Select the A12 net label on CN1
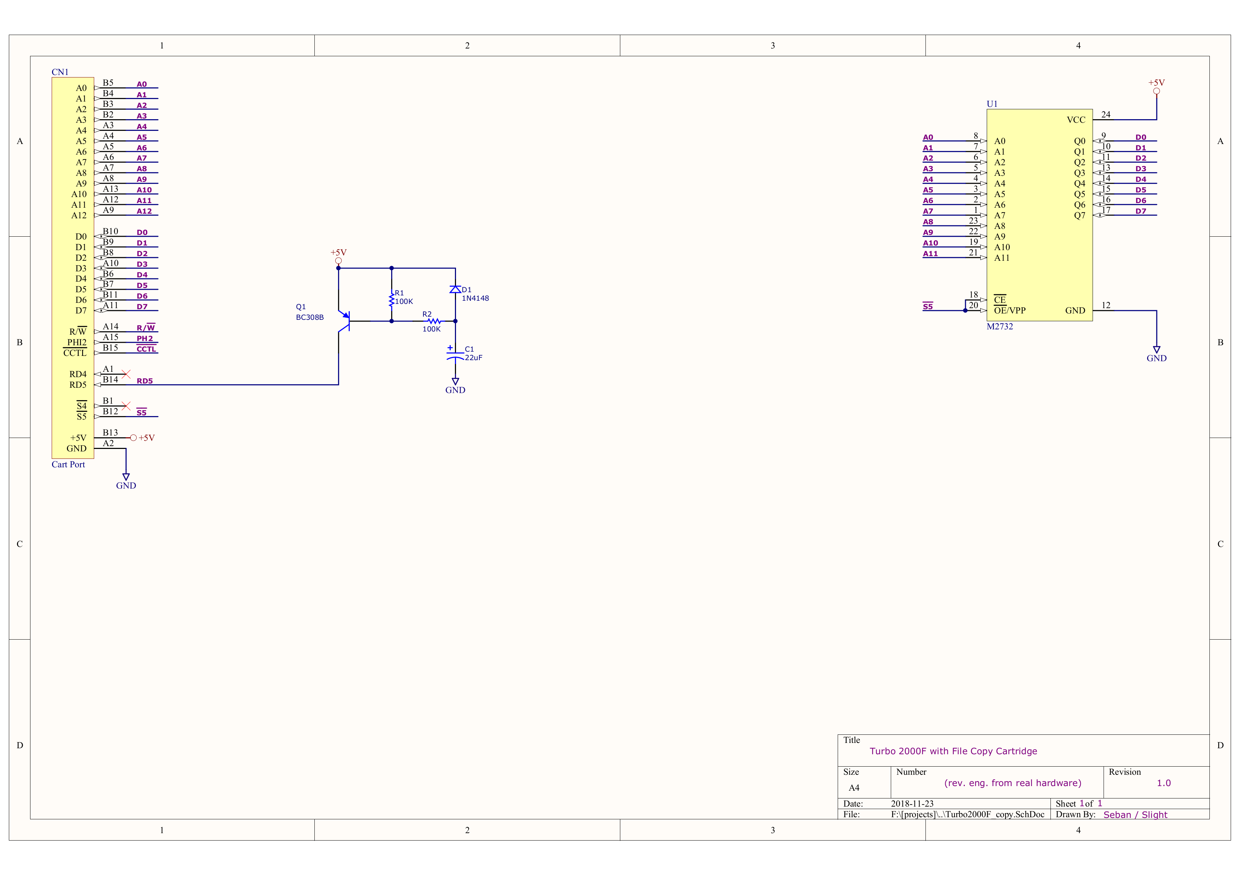Image resolution: width=1242 pixels, height=877 pixels. (144, 211)
